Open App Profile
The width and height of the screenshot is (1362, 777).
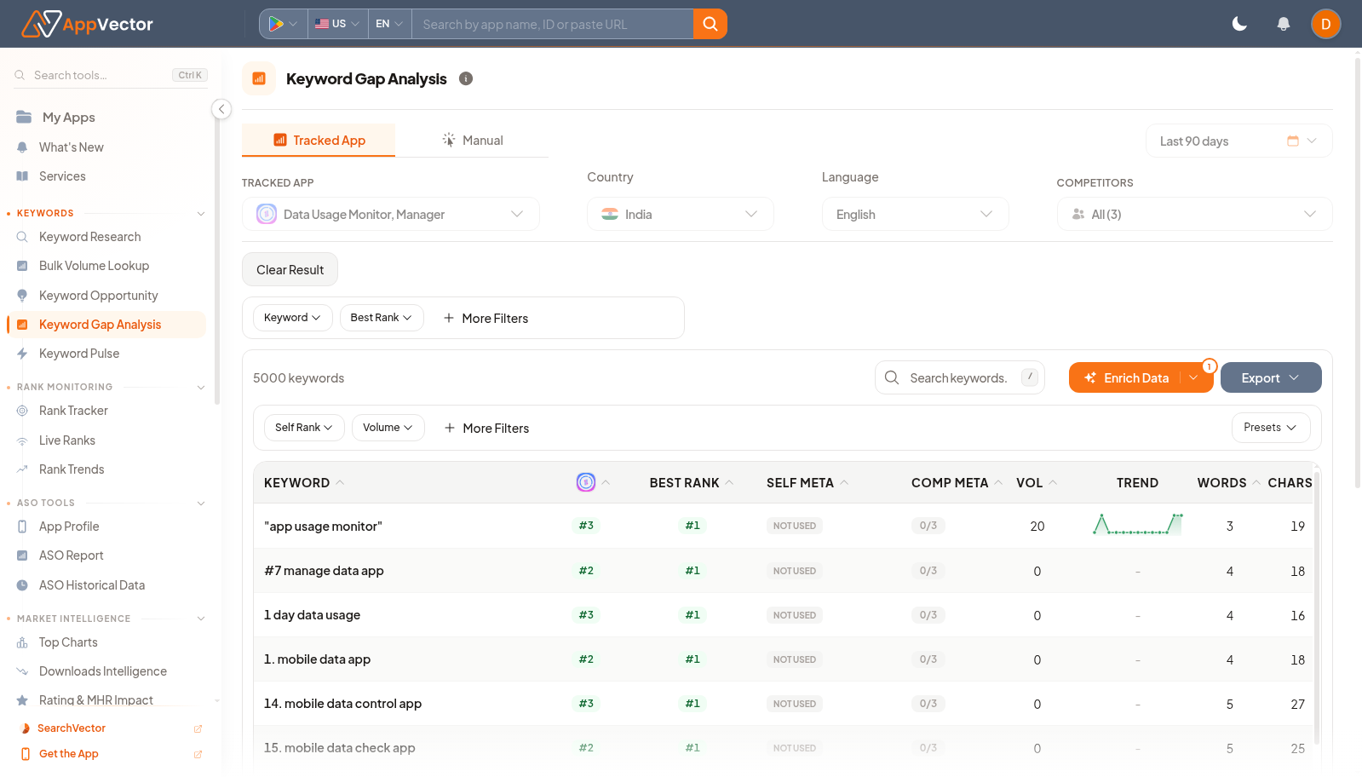(x=69, y=527)
